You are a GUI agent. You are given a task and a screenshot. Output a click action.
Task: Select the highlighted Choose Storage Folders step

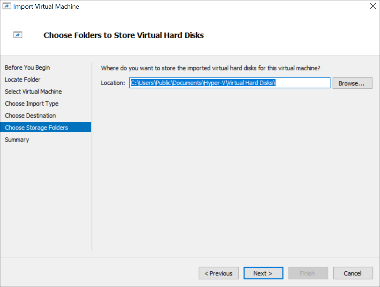[x=36, y=128]
